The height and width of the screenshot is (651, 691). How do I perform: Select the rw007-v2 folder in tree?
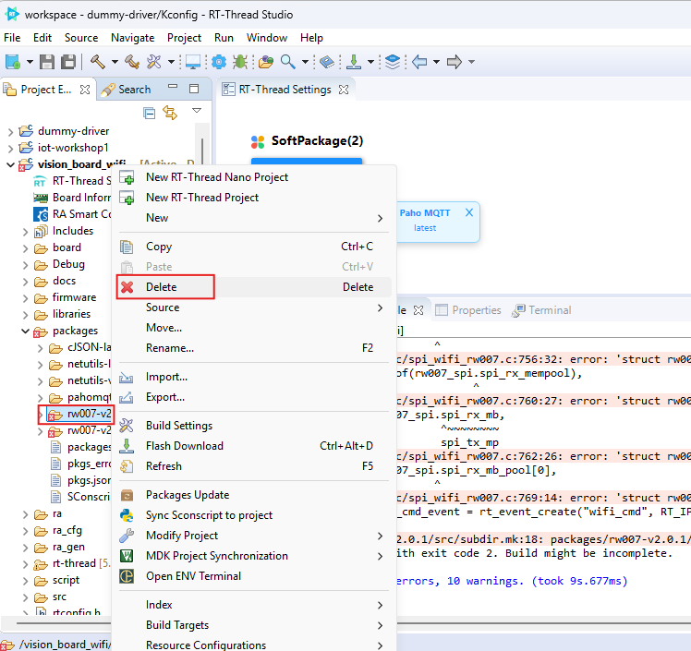tap(89, 414)
